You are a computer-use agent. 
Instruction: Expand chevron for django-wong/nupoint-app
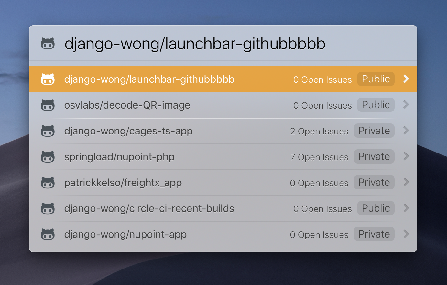[406, 234]
